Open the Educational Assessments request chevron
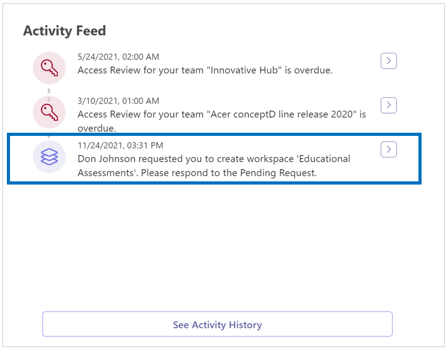Viewport: 448px width, 349px height. click(x=389, y=149)
